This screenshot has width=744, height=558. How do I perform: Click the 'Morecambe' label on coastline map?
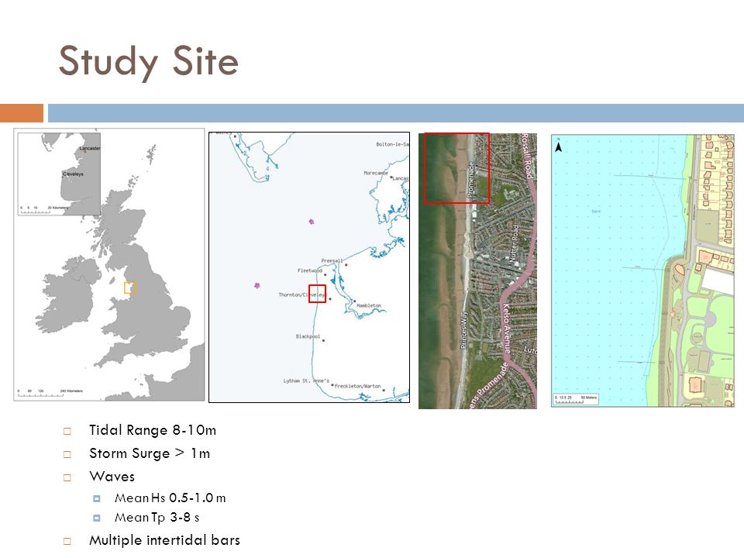[376, 173]
